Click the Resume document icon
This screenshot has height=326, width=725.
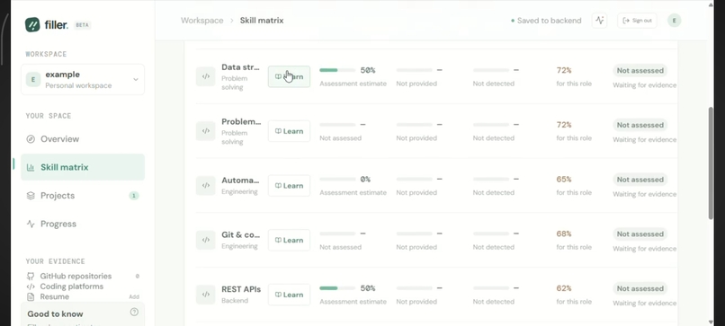(31, 296)
